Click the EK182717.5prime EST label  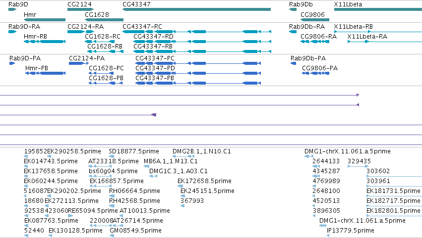393,201
